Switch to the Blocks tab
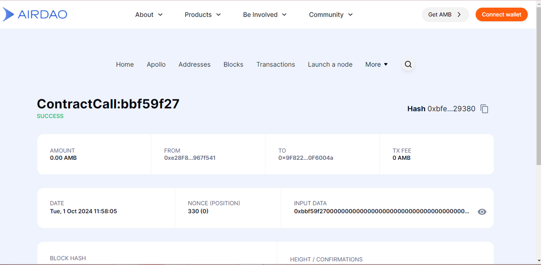 [234, 65]
